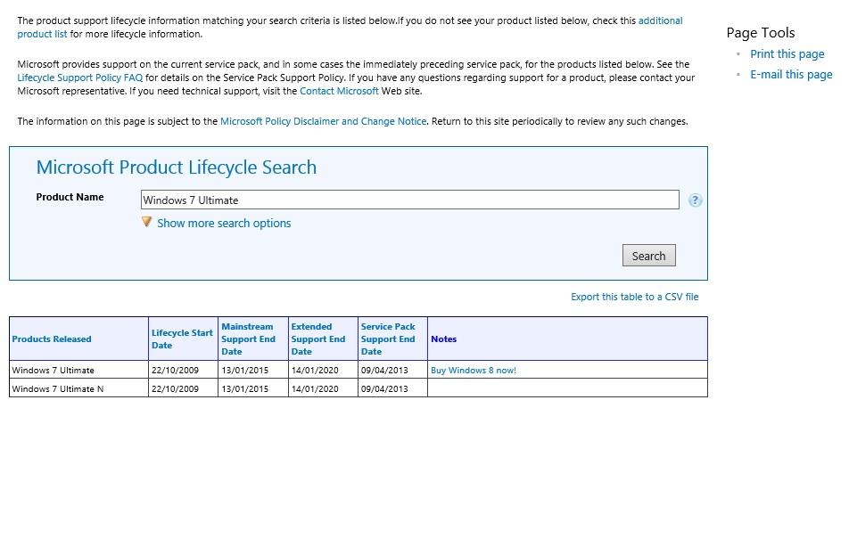Click the Product Name label
Screen dimensions: 849x547
point(70,197)
